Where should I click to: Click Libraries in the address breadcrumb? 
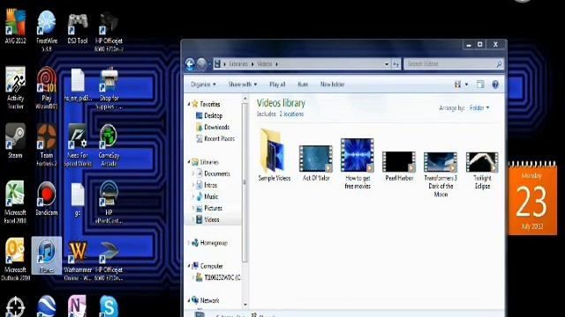pos(238,64)
